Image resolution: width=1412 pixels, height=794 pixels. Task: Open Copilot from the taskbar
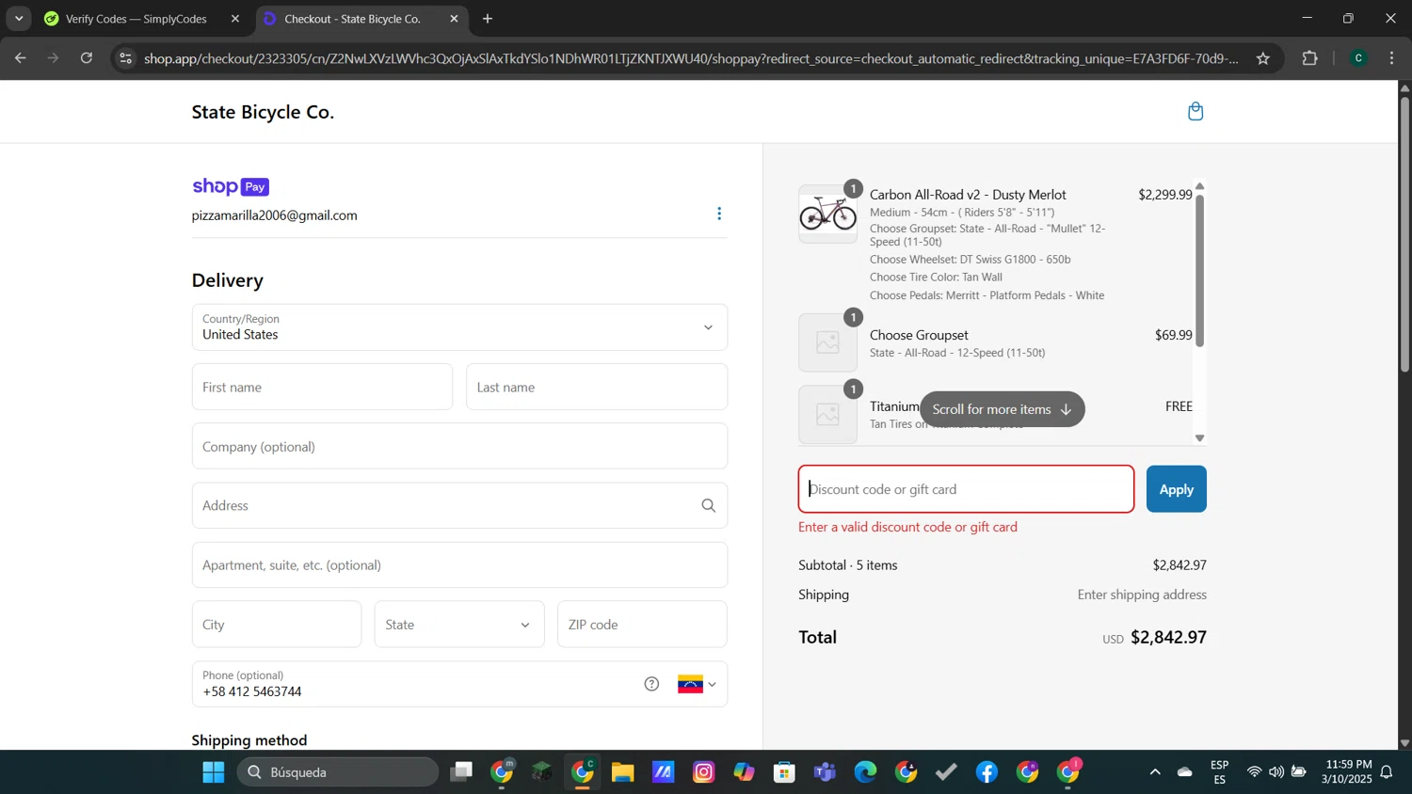coord(745,772)
